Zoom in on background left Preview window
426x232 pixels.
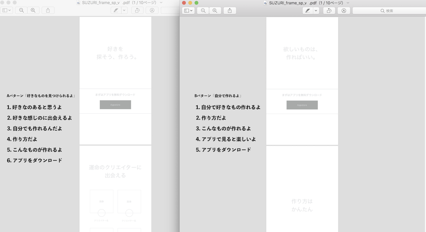(x=33, y=10)
